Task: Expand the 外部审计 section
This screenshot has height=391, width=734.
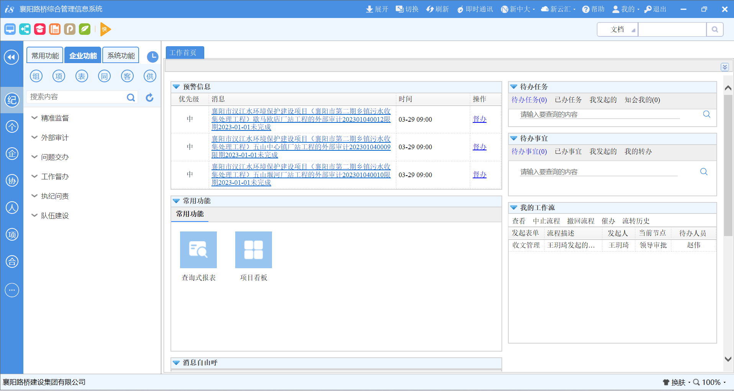Action: 54,137
